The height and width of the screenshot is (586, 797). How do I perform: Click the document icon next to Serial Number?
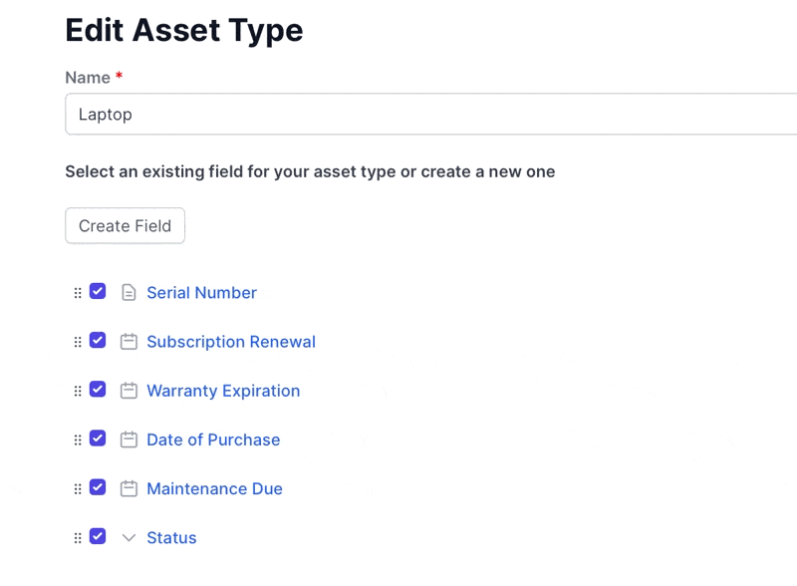pos(129,292)
